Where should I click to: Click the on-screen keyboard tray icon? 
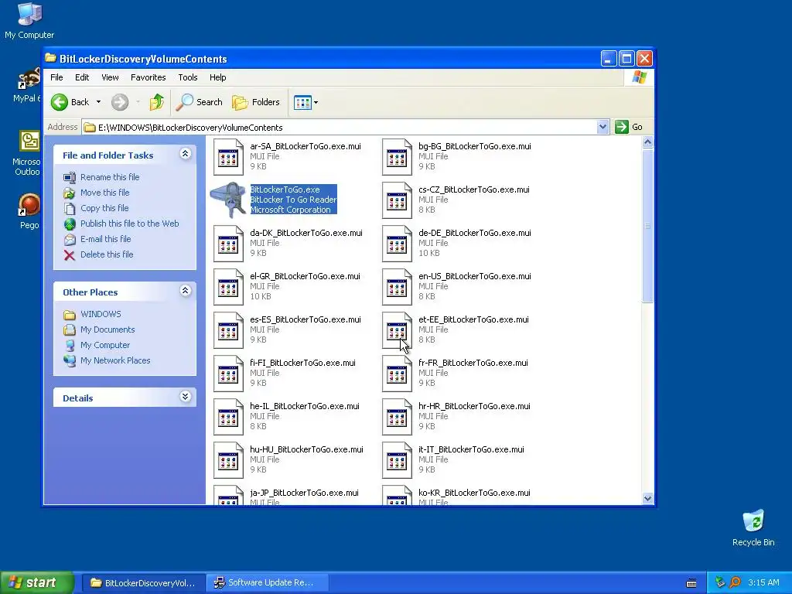click(x=691, y=583)
